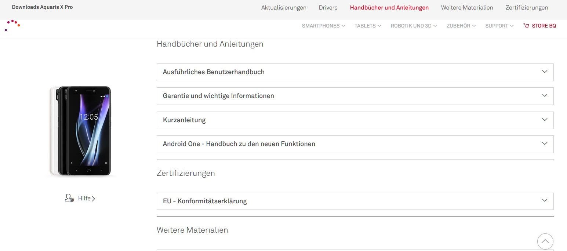The image size is (567, 251).
Task: Expand EU - Konformitätserklärung chevron
Action: pyautogui.click(x=545, y=200)
